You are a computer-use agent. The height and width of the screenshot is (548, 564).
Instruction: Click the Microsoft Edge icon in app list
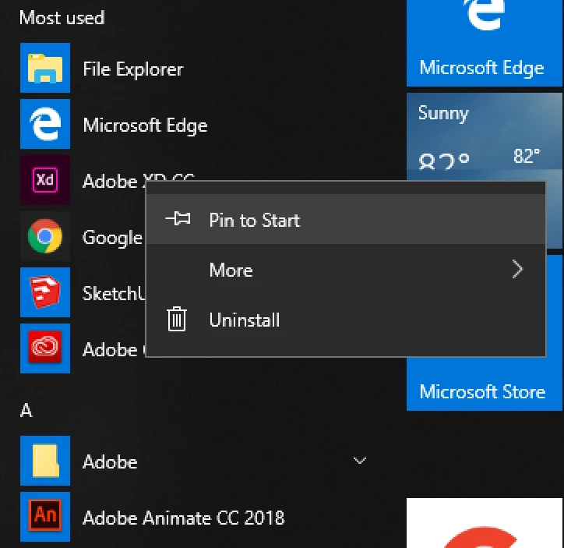tap(45, 124)
